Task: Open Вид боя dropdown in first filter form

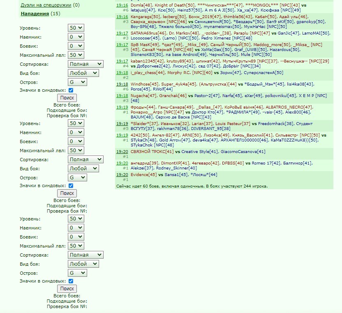Action: point(83,73)
